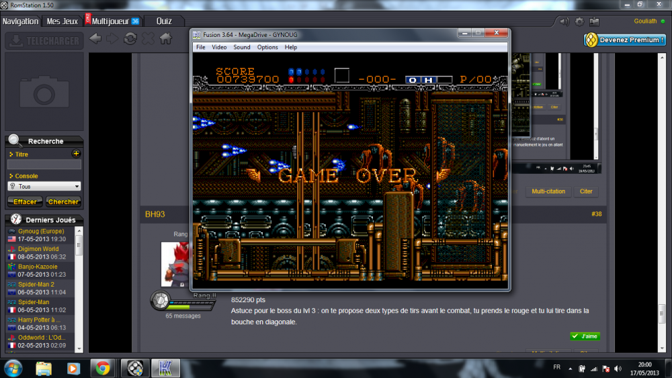Show hidden tray icons arrow
The image size is (672, 378).
[x=570, y=369]
